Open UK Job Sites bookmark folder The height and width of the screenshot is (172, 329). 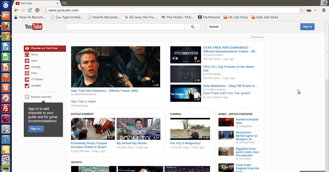(236, 17)
